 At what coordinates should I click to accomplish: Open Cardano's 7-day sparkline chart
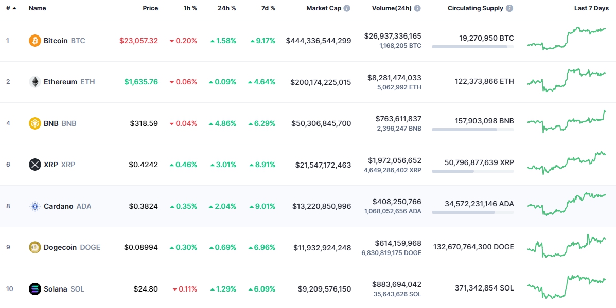tap(567, 204)
